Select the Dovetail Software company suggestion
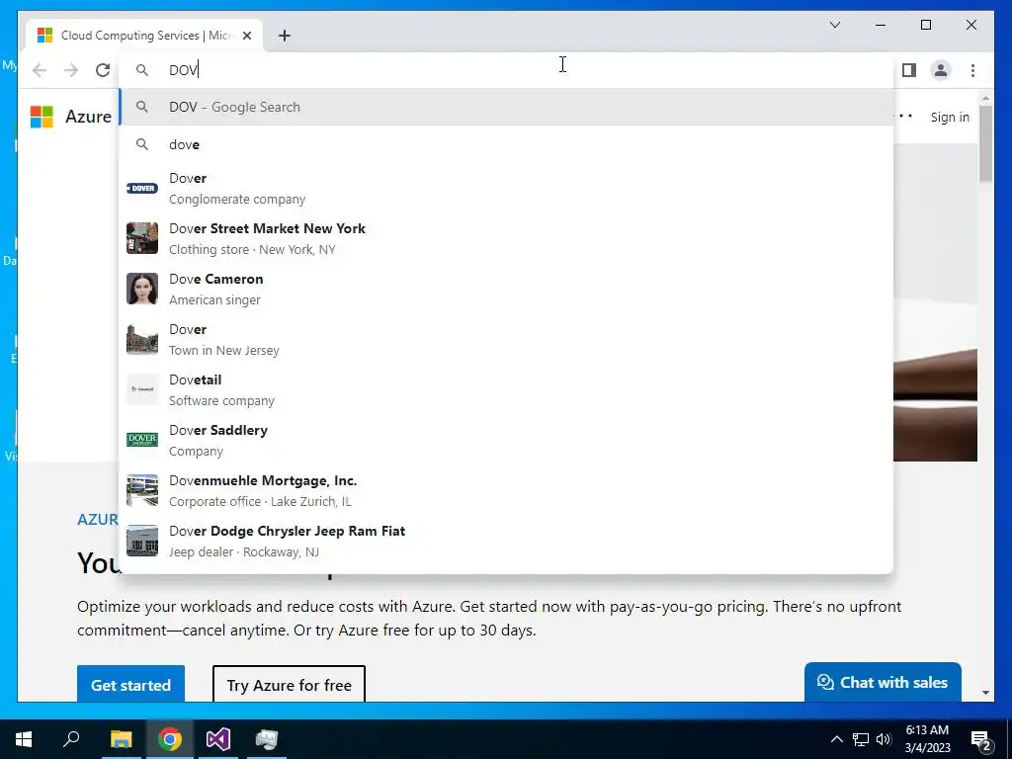The height and width of the screenshot is (759, 1012). [507, 389]
